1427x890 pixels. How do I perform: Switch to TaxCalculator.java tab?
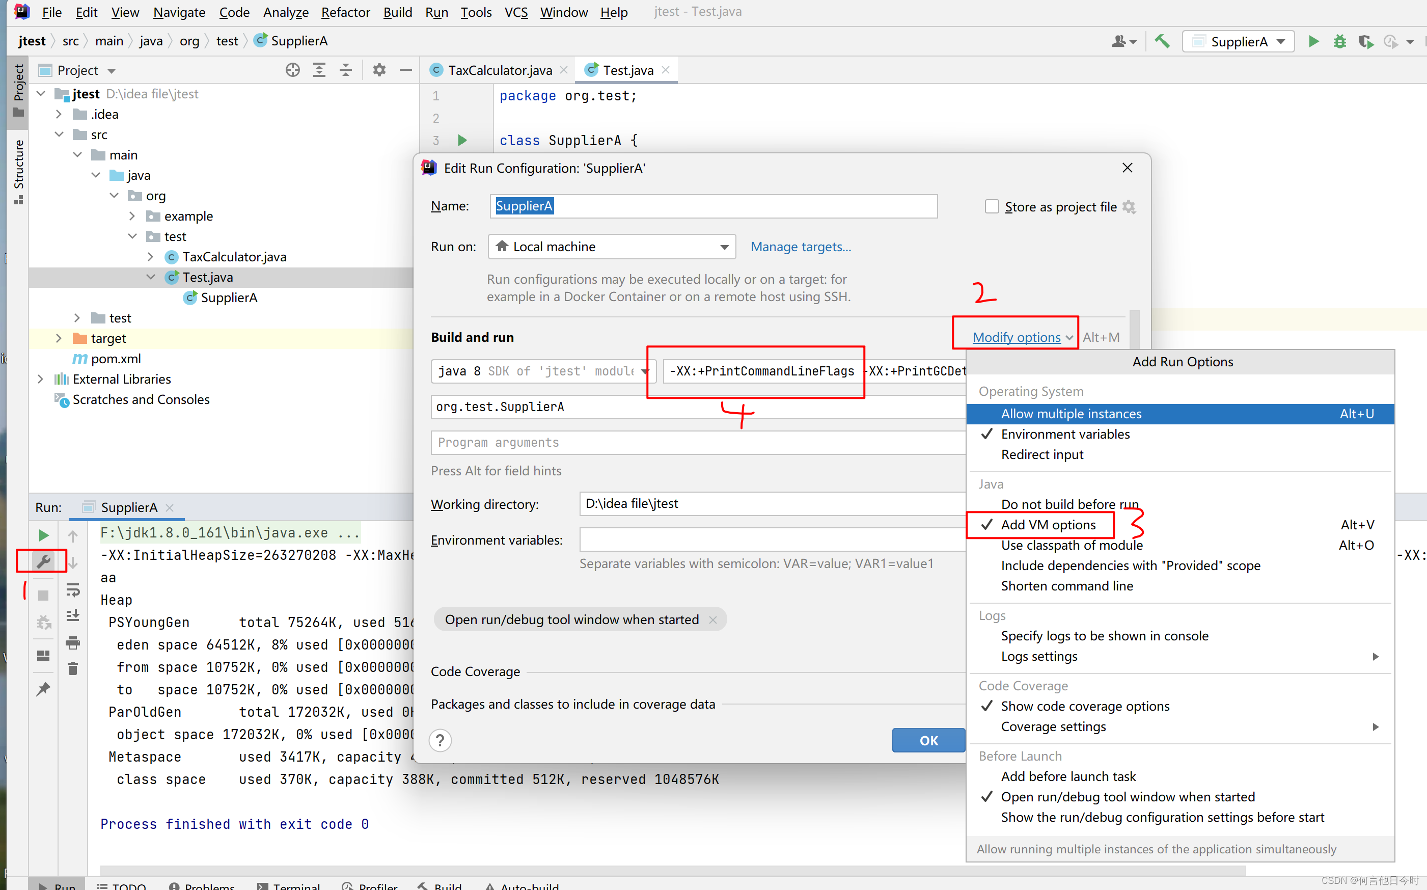499,70
